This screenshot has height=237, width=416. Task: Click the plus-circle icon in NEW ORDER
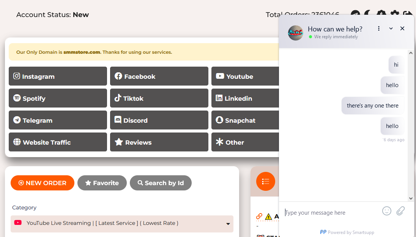coord(21,183)
